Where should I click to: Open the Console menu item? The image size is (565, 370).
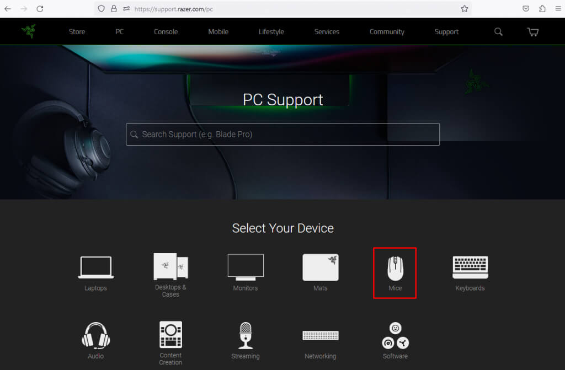point(166,31)
